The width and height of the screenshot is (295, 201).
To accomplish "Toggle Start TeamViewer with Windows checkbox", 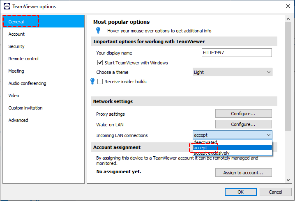I will coord(100,63).
